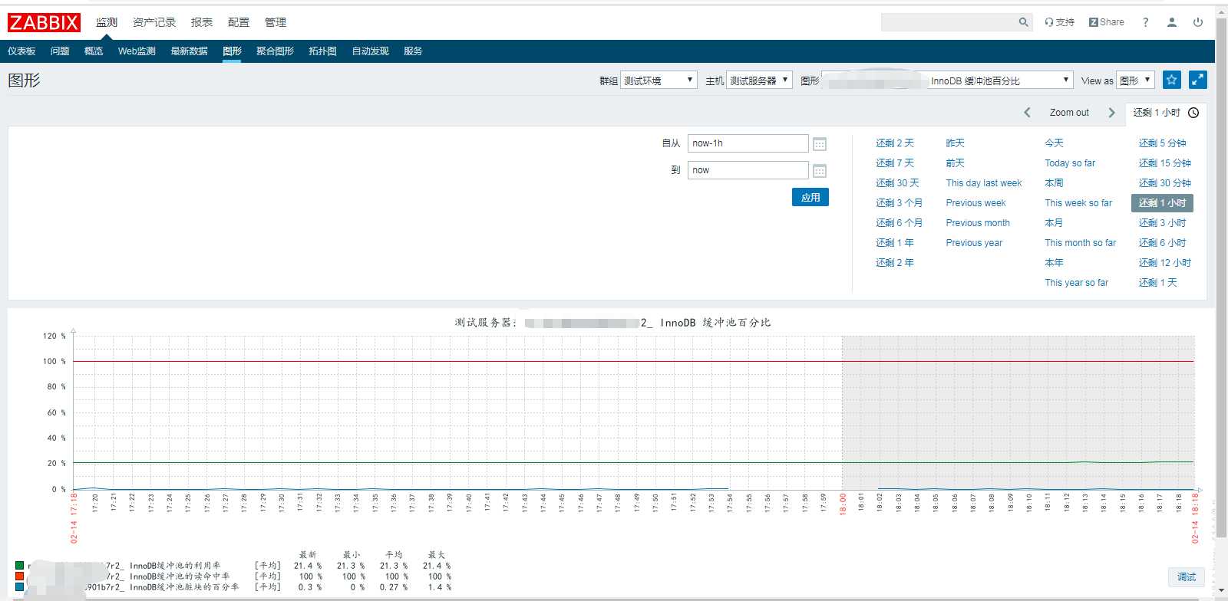
Task: Go to the next time period arrow
Action: 1111,113
